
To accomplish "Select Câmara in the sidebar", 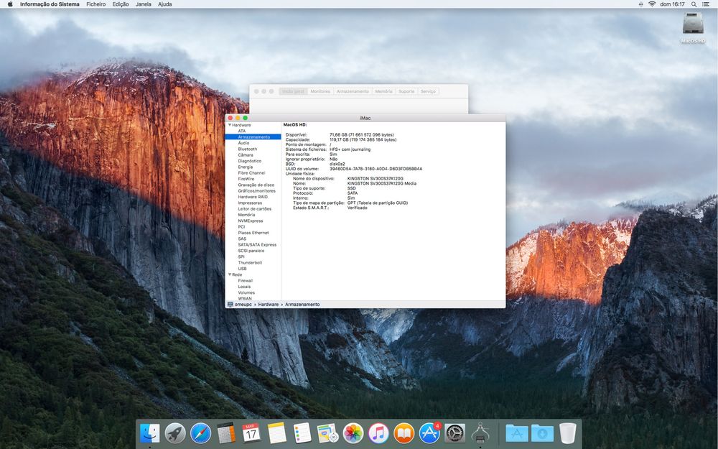I will (246, 155).
